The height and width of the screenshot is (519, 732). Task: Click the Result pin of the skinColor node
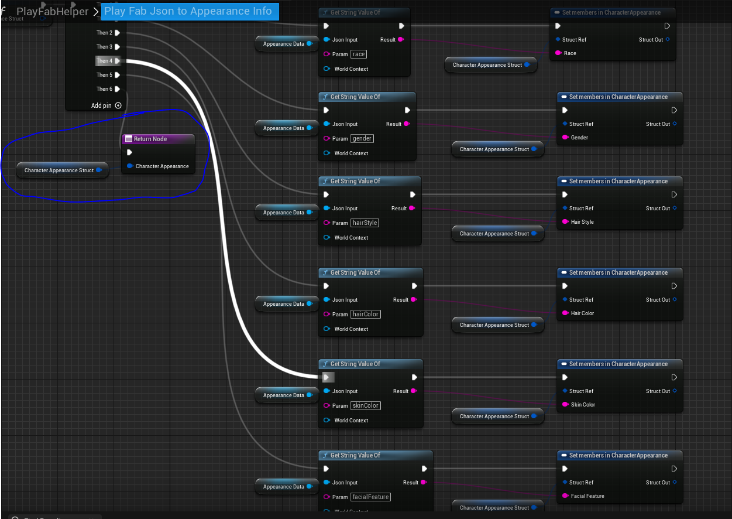click(x=414, y=391)
